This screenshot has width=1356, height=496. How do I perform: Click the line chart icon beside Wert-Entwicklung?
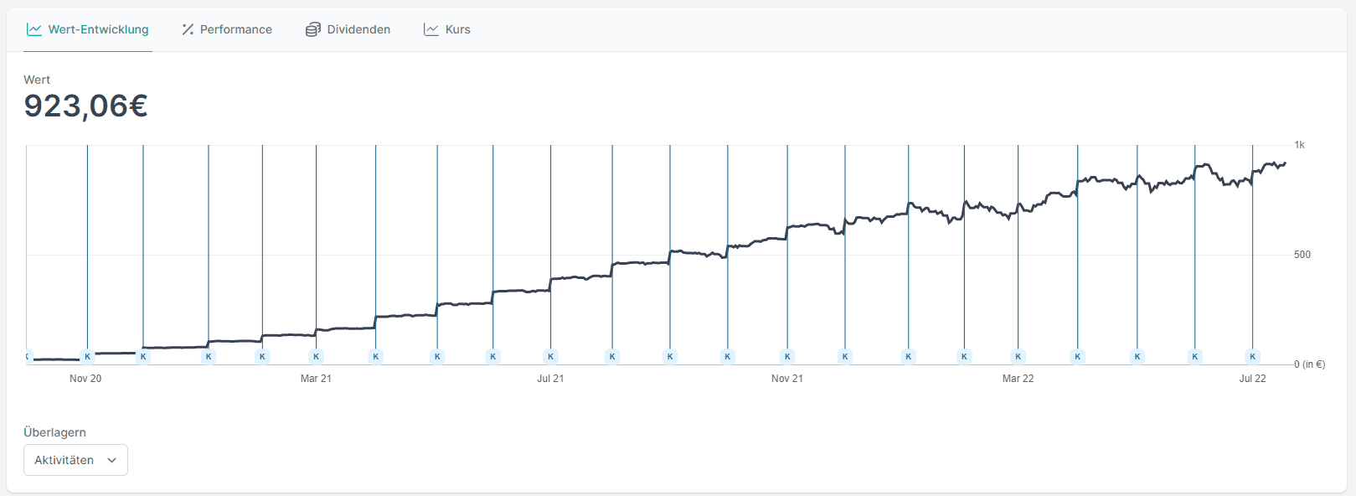pos(34,29)
